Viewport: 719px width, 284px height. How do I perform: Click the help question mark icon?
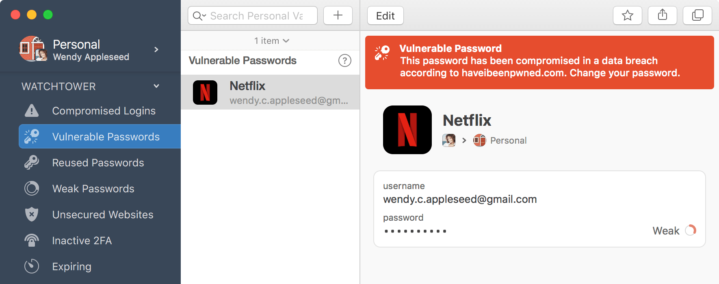point(344,60)
